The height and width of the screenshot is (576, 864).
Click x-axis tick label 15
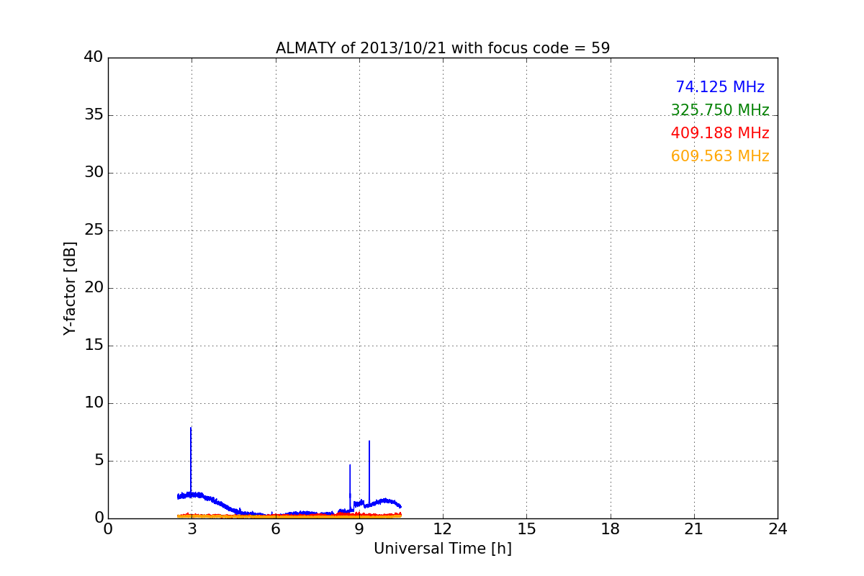tap(526, 529)
